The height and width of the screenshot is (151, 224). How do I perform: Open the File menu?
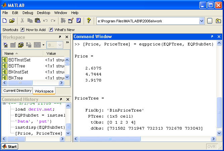5,13
